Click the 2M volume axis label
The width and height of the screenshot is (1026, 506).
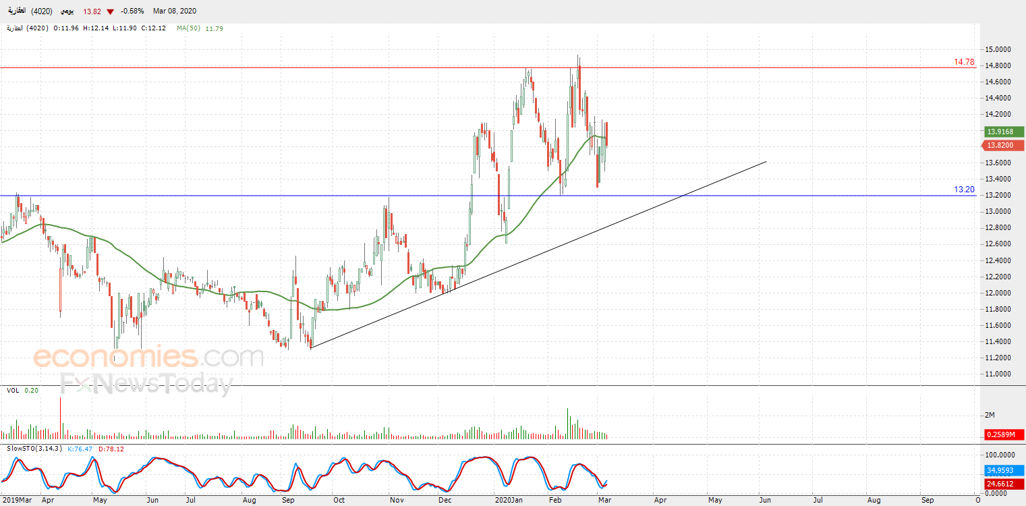pos(990,414)
